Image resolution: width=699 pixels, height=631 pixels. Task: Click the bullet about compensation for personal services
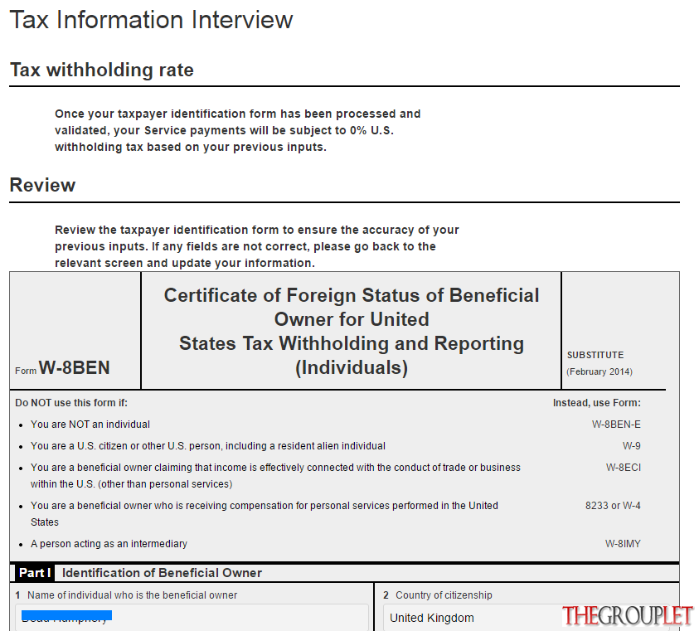point(265,514)
